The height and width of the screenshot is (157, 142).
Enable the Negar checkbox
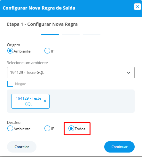[x=10, y=84]
